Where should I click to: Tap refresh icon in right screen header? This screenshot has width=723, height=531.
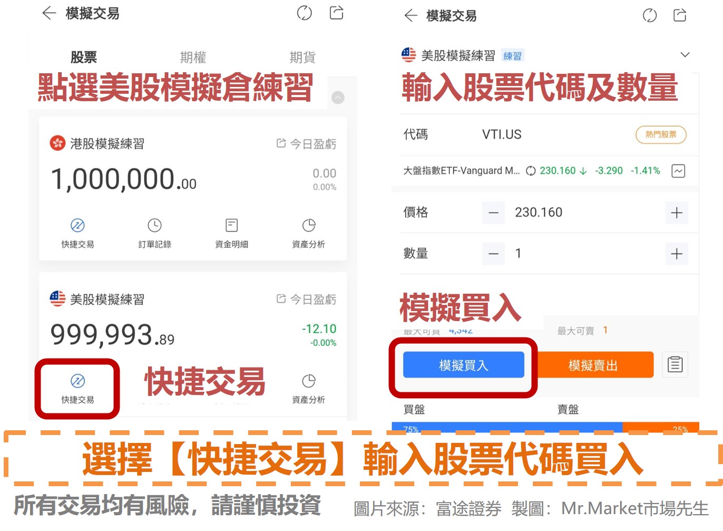[650, 15]
